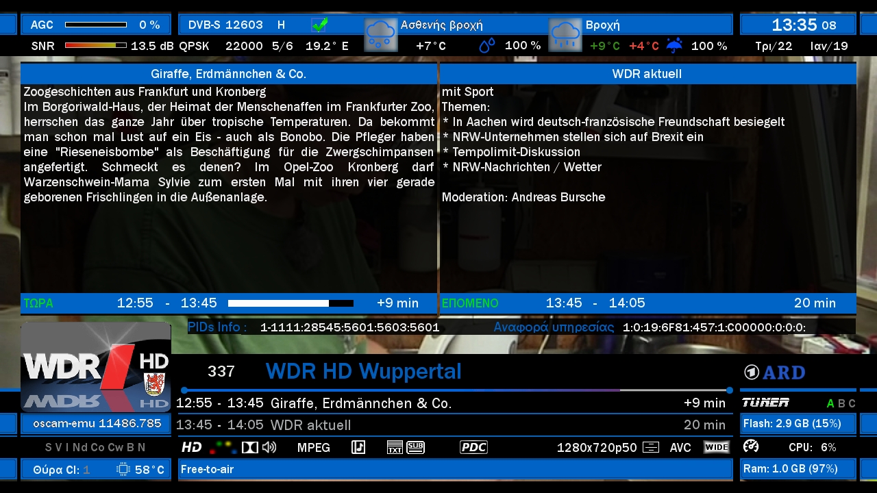This screenshot has height=493, width=877.
Task: Click the Ασθενής βροχή weather text
Action: (442, 25)
